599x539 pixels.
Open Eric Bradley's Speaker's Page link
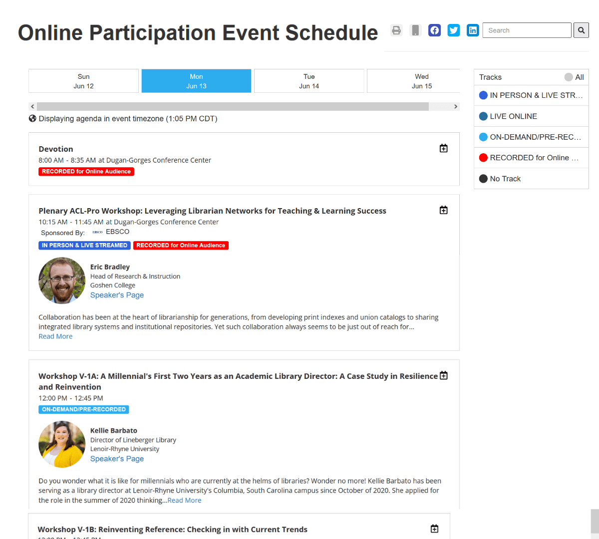(x=117, y=295)
